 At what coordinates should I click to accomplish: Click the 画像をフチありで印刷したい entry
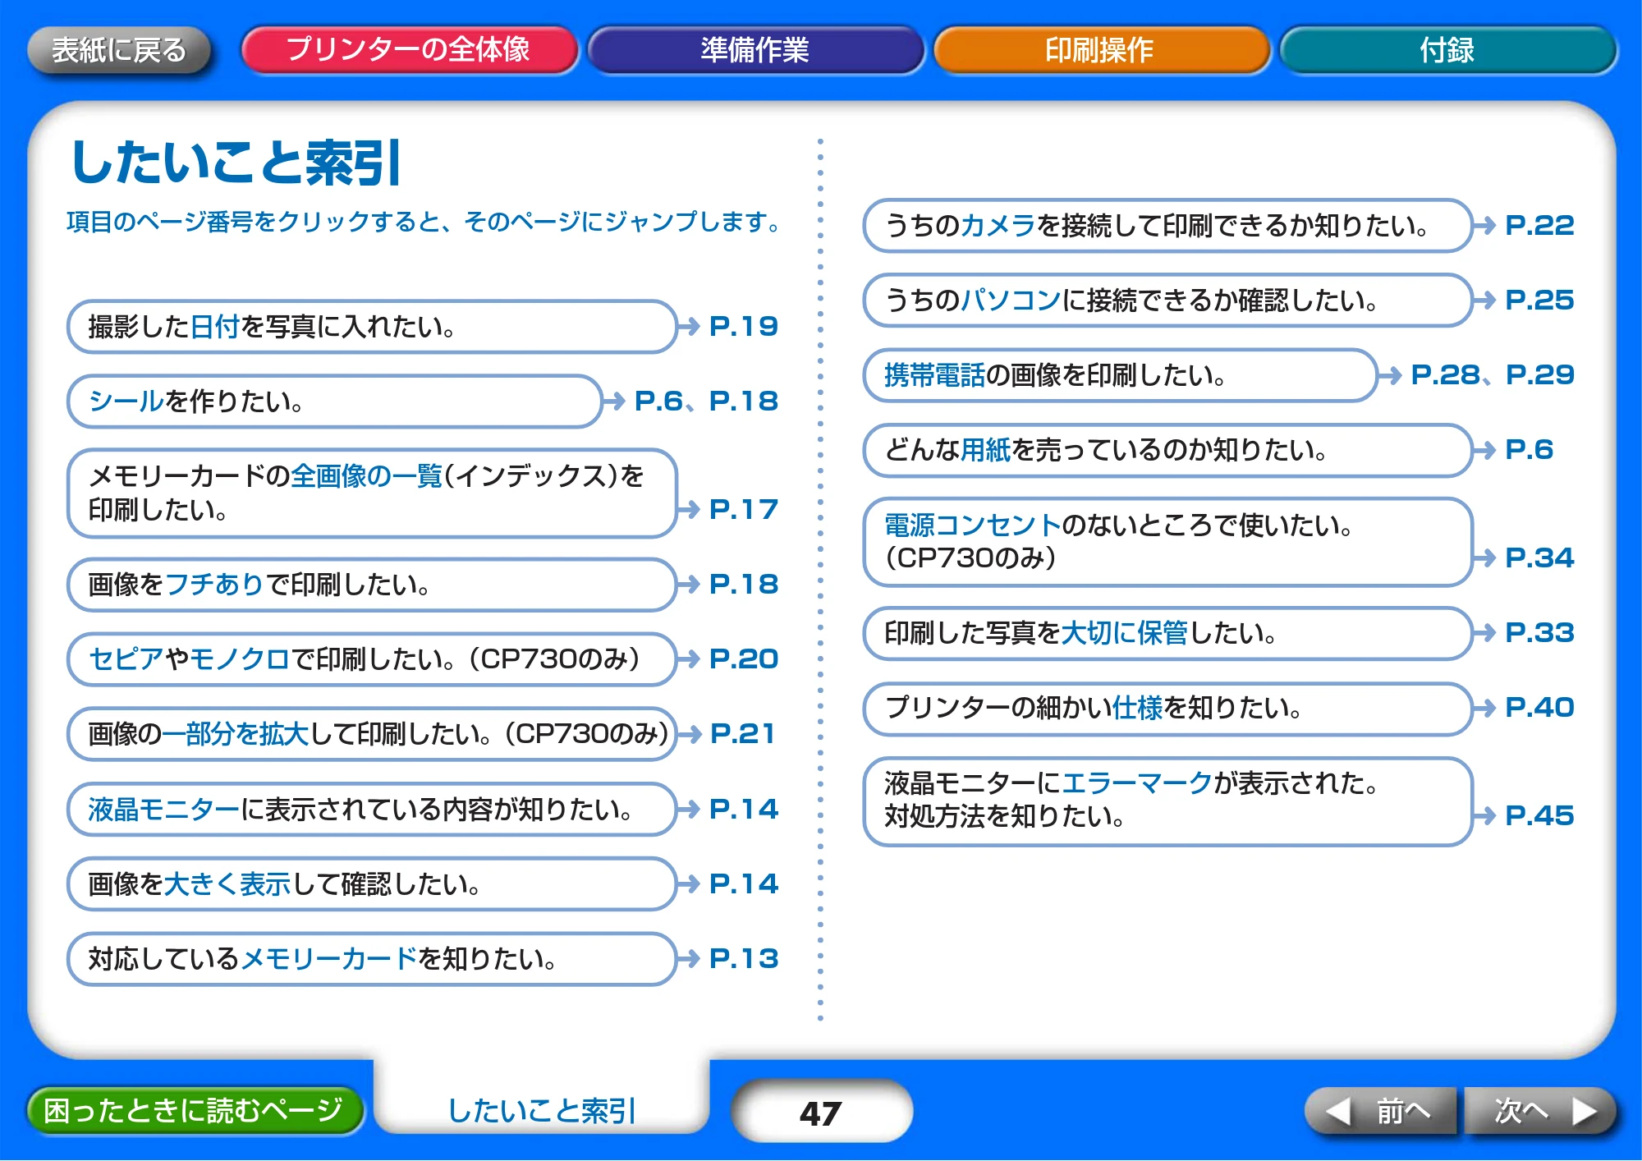coord(372,584)
